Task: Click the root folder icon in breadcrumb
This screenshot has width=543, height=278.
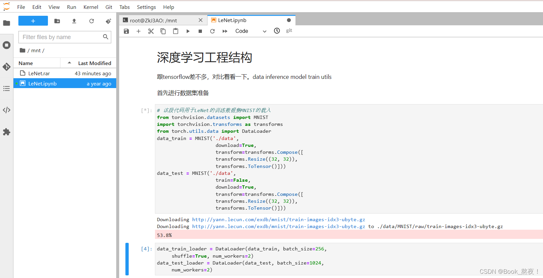Action: pos(22,50)
